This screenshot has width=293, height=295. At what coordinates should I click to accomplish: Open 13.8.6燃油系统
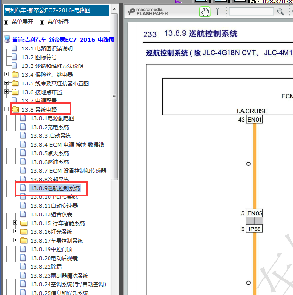point(49,162)
